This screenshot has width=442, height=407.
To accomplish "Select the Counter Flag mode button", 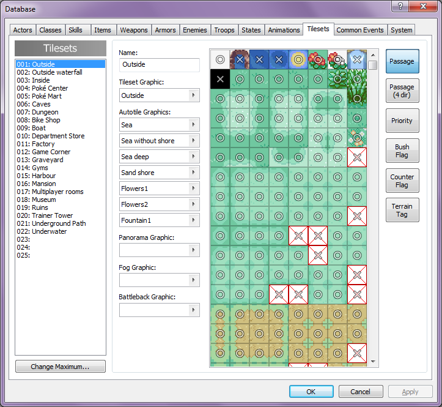I will [402, 181].
